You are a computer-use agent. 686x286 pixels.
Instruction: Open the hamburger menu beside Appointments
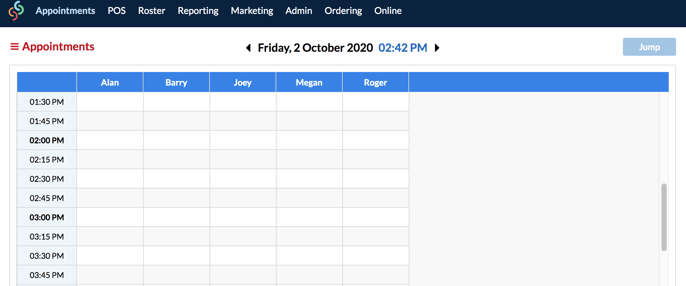click(15, 46)
